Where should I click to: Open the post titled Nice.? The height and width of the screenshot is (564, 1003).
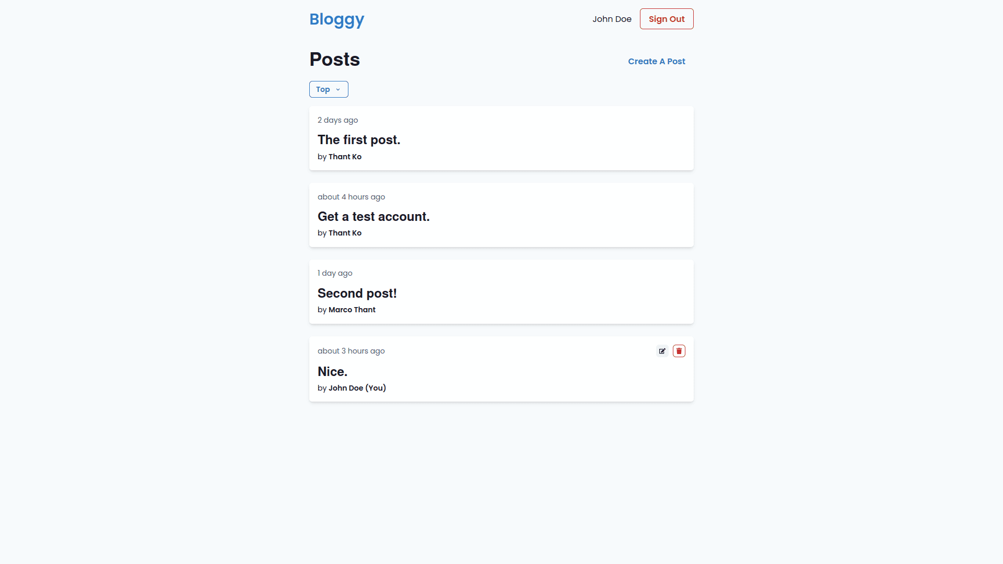coord(332,372)
